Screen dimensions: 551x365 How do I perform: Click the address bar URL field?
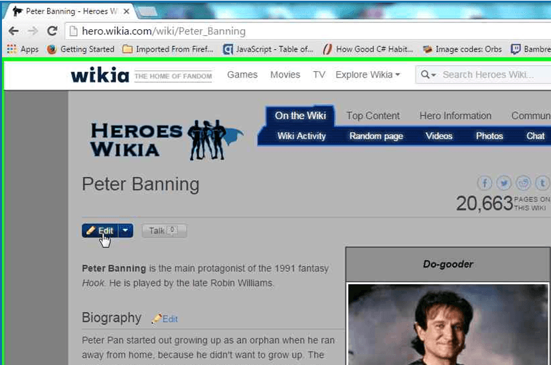coord(307,31)
